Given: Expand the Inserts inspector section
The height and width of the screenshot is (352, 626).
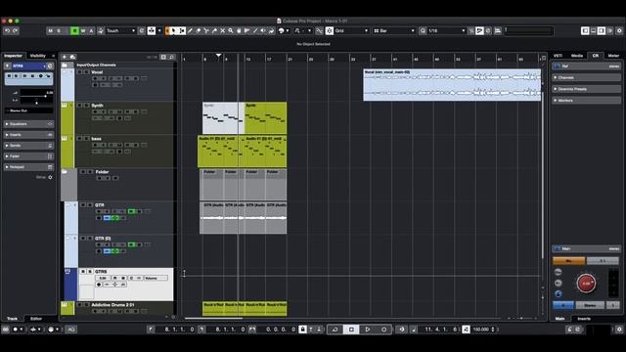Looking at the screenshot, I should [x=28, y=135].
